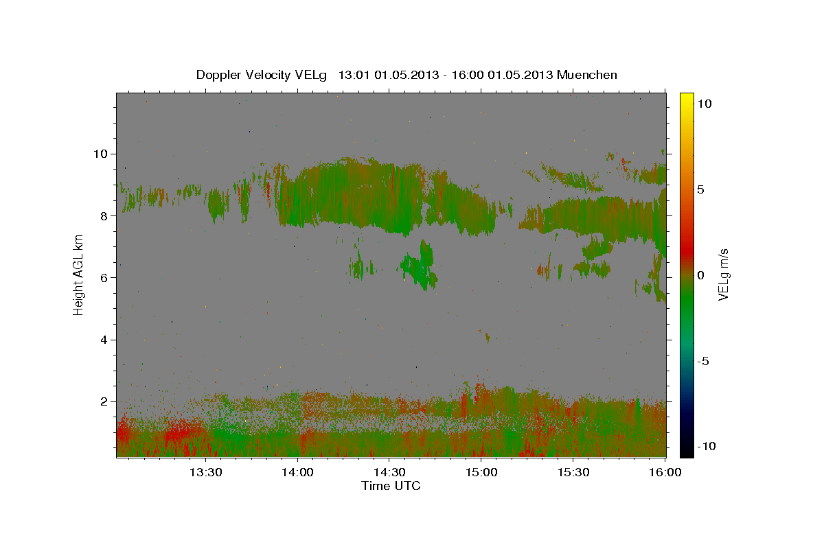
Task: Click the 13:30 time tick label
Action: [205, 472]
